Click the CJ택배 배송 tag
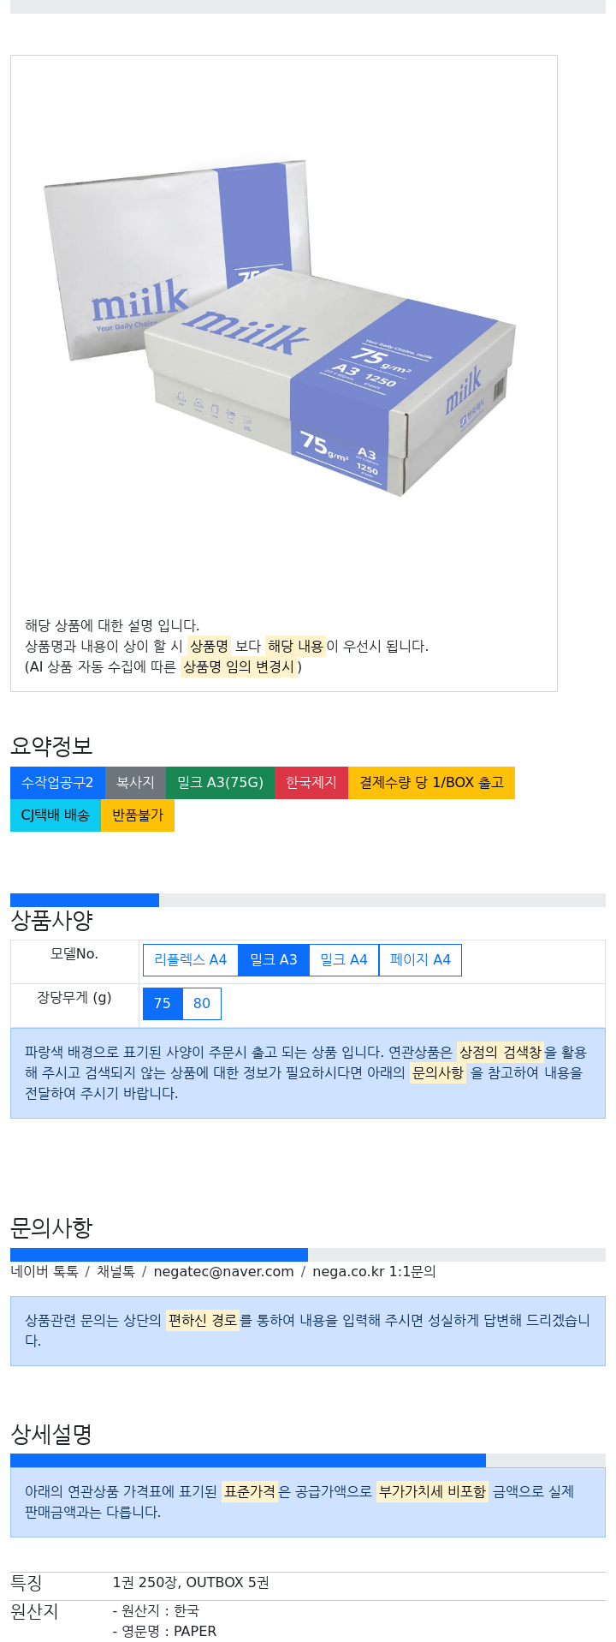This screenshot has height=1642, width=616. pos(56,815)
